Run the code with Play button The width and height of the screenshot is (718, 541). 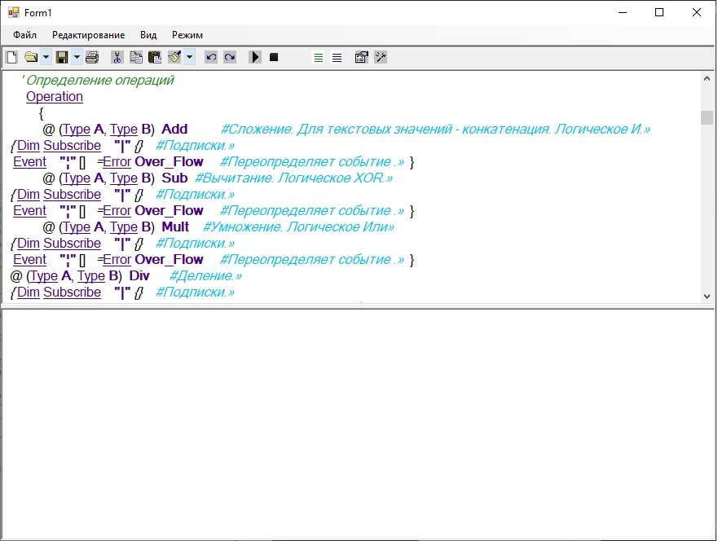255,57
